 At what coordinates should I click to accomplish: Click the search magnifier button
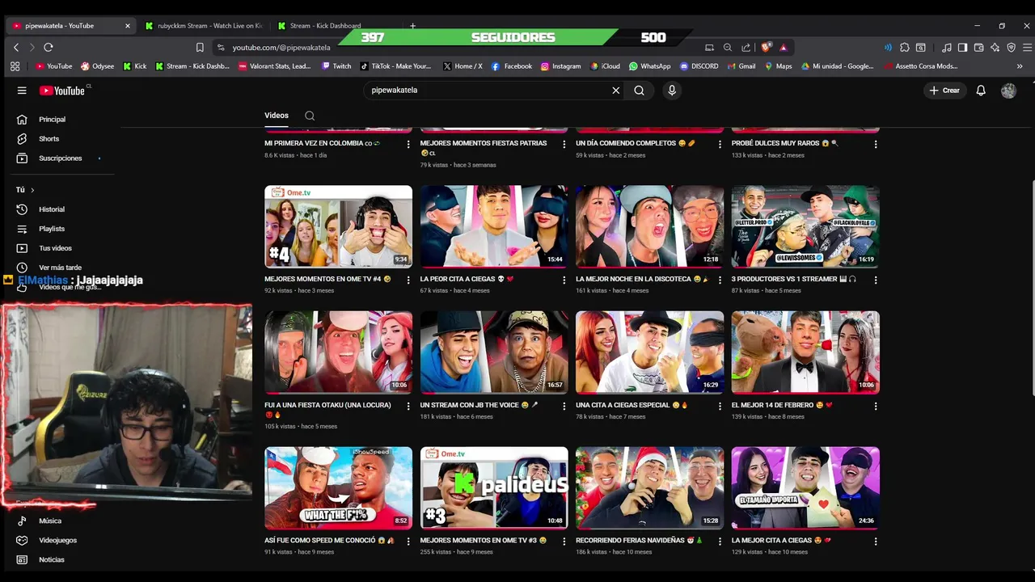[x=639, y=91]
